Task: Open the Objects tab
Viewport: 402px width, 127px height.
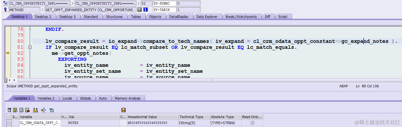Action: coord(155,17)
